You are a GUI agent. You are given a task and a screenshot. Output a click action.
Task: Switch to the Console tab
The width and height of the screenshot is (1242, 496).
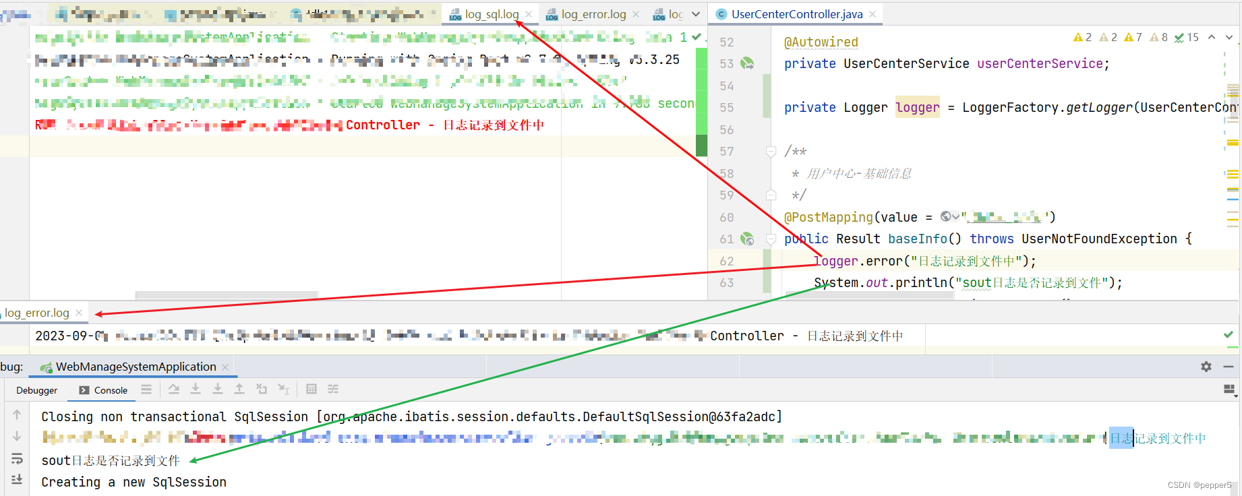[x=103, y=390]
